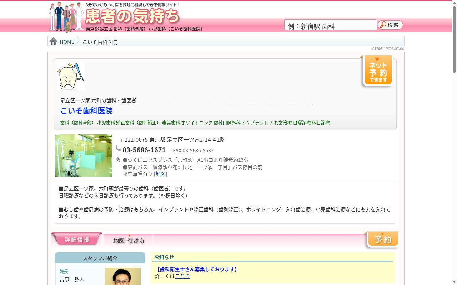457x285 pixels.
Task: Click the director 吉原 弘人 photo
Action: 123,276
